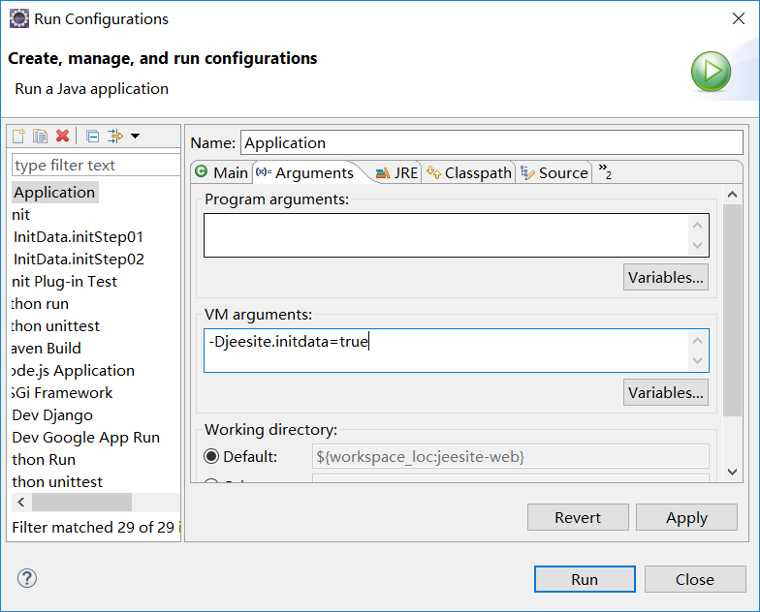Go to the Classpath tab
The height and width of the screenshot is (612, 760).
tap(469, 172)
